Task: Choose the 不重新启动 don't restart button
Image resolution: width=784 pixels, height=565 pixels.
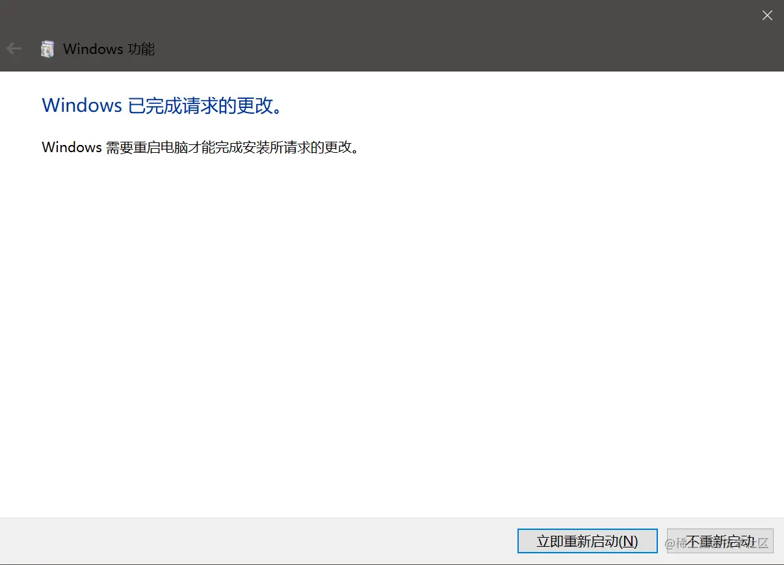Action: pos(720,541)
